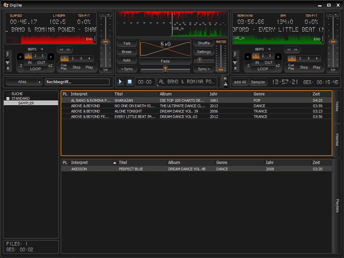Click the right deck double-chevron up icon
This screenshot has height=258, width=344.
coord(234,68)
